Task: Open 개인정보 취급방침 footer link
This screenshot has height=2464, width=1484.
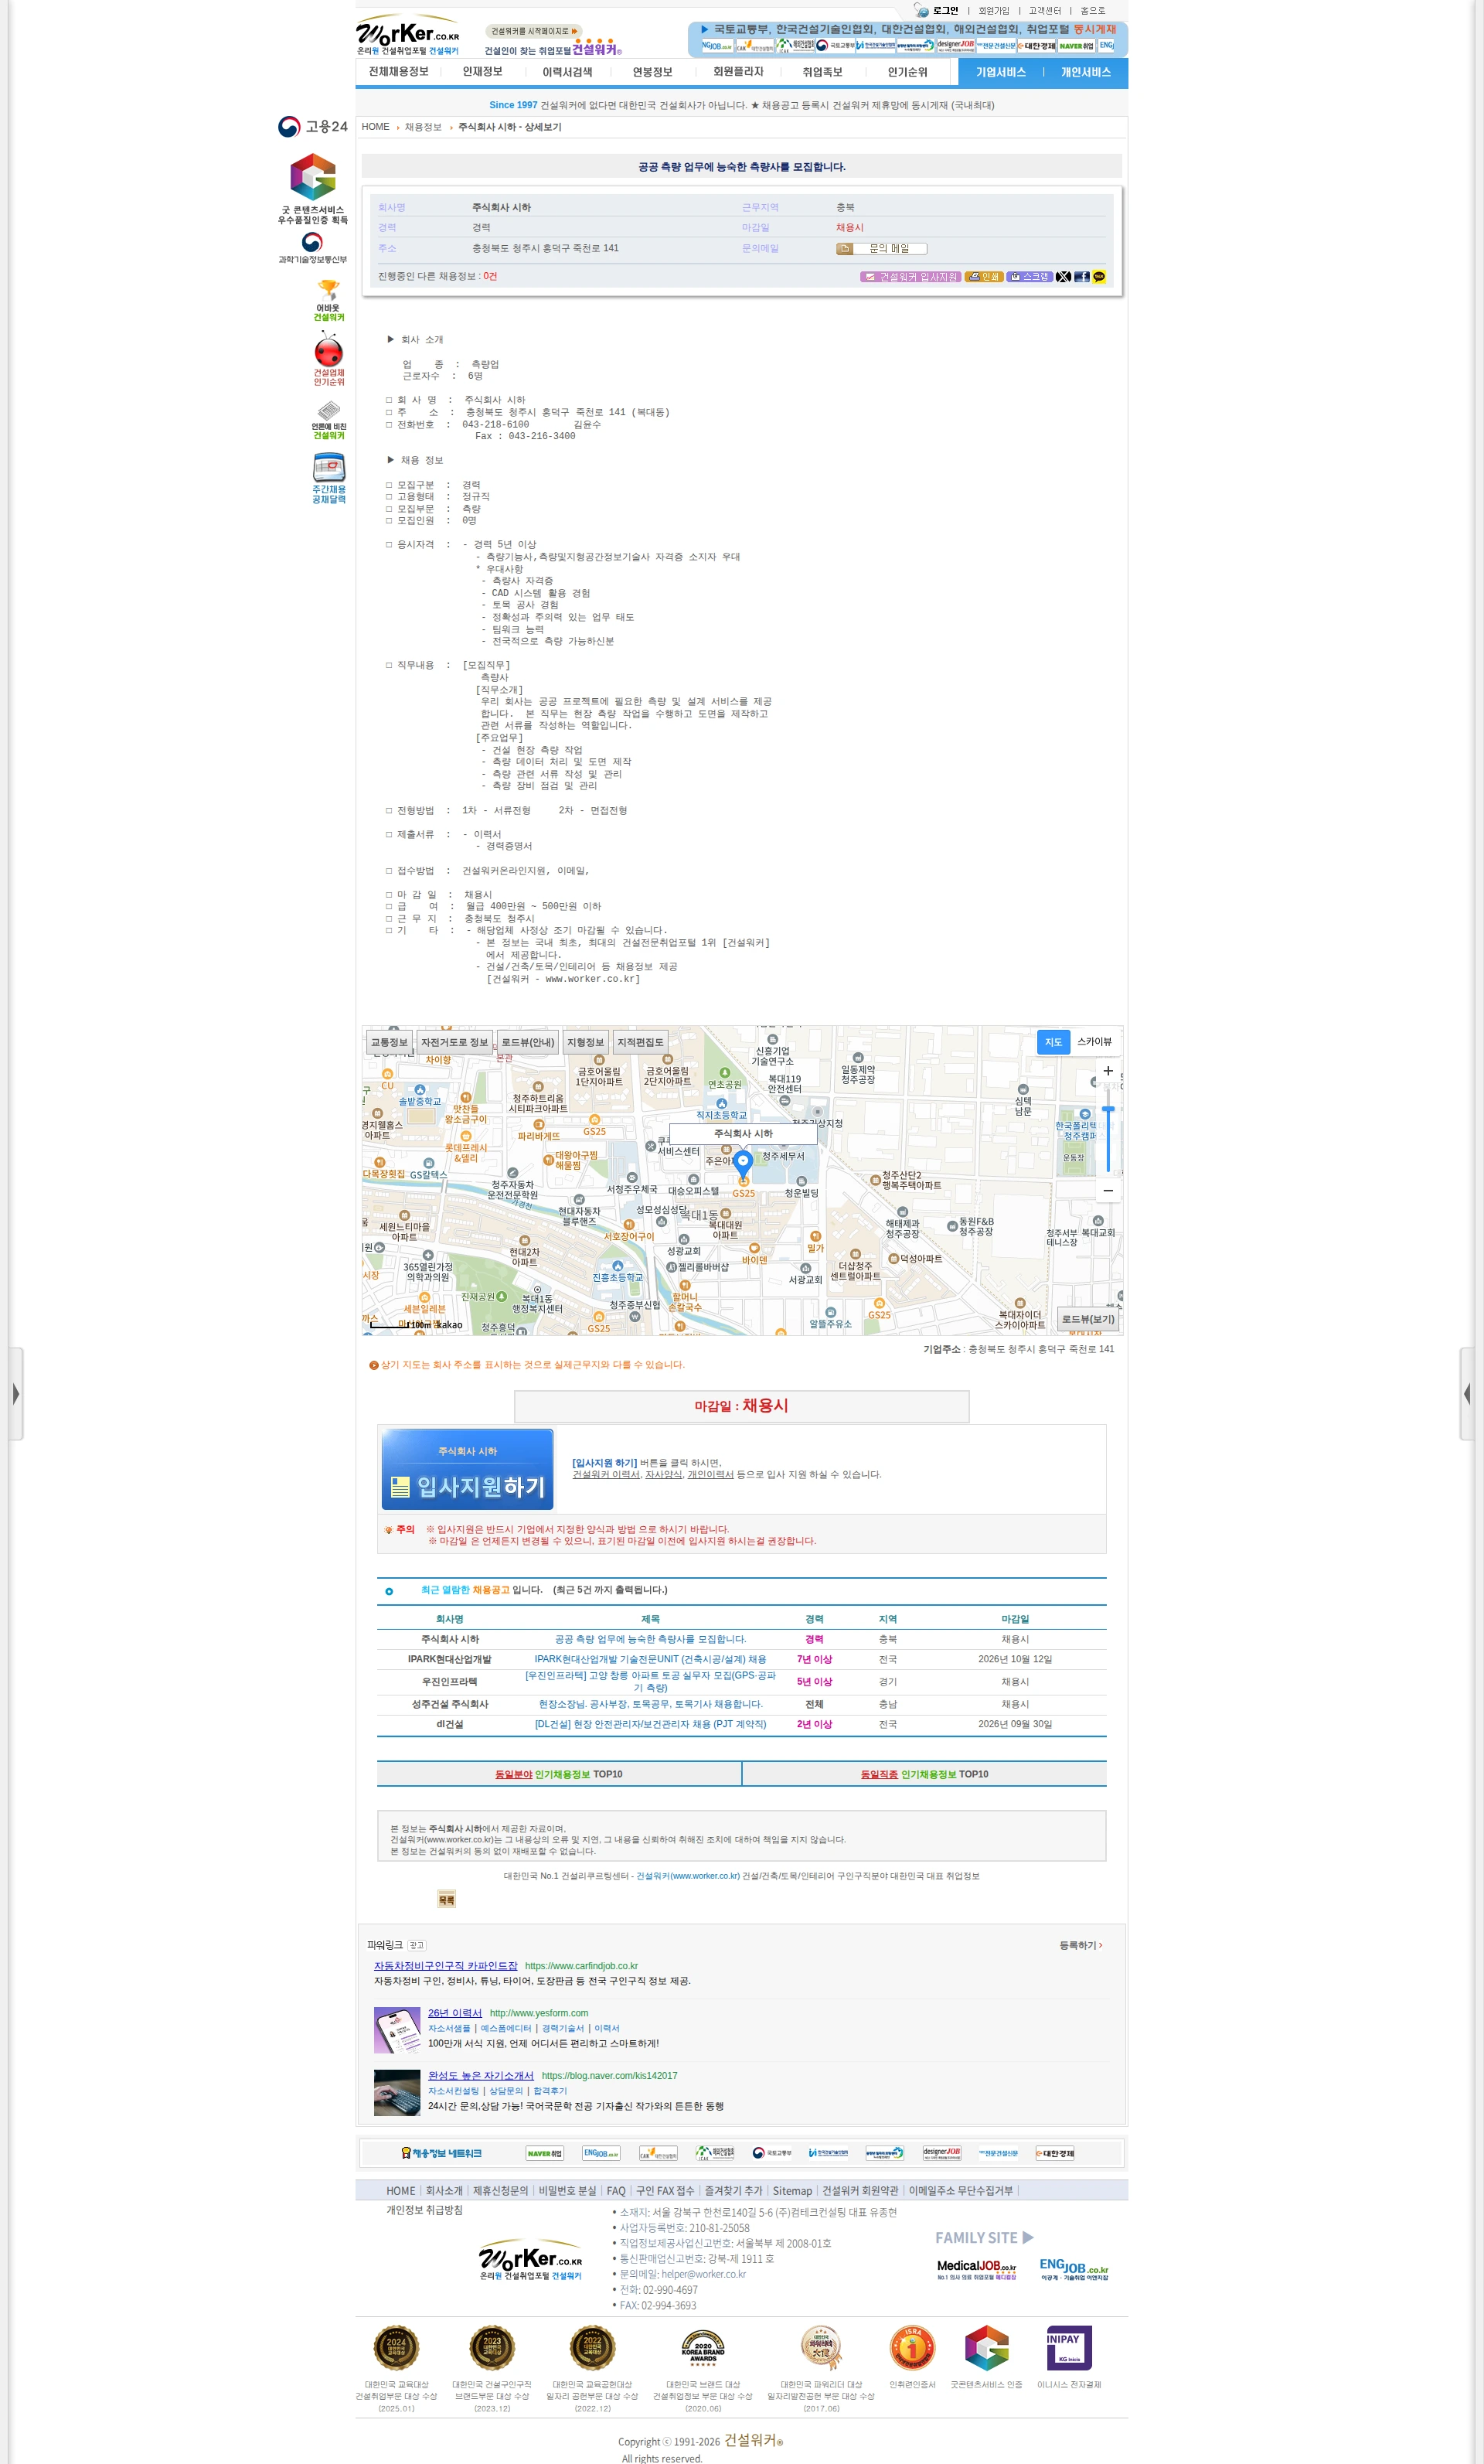Action: click(x=424, y=2210)
